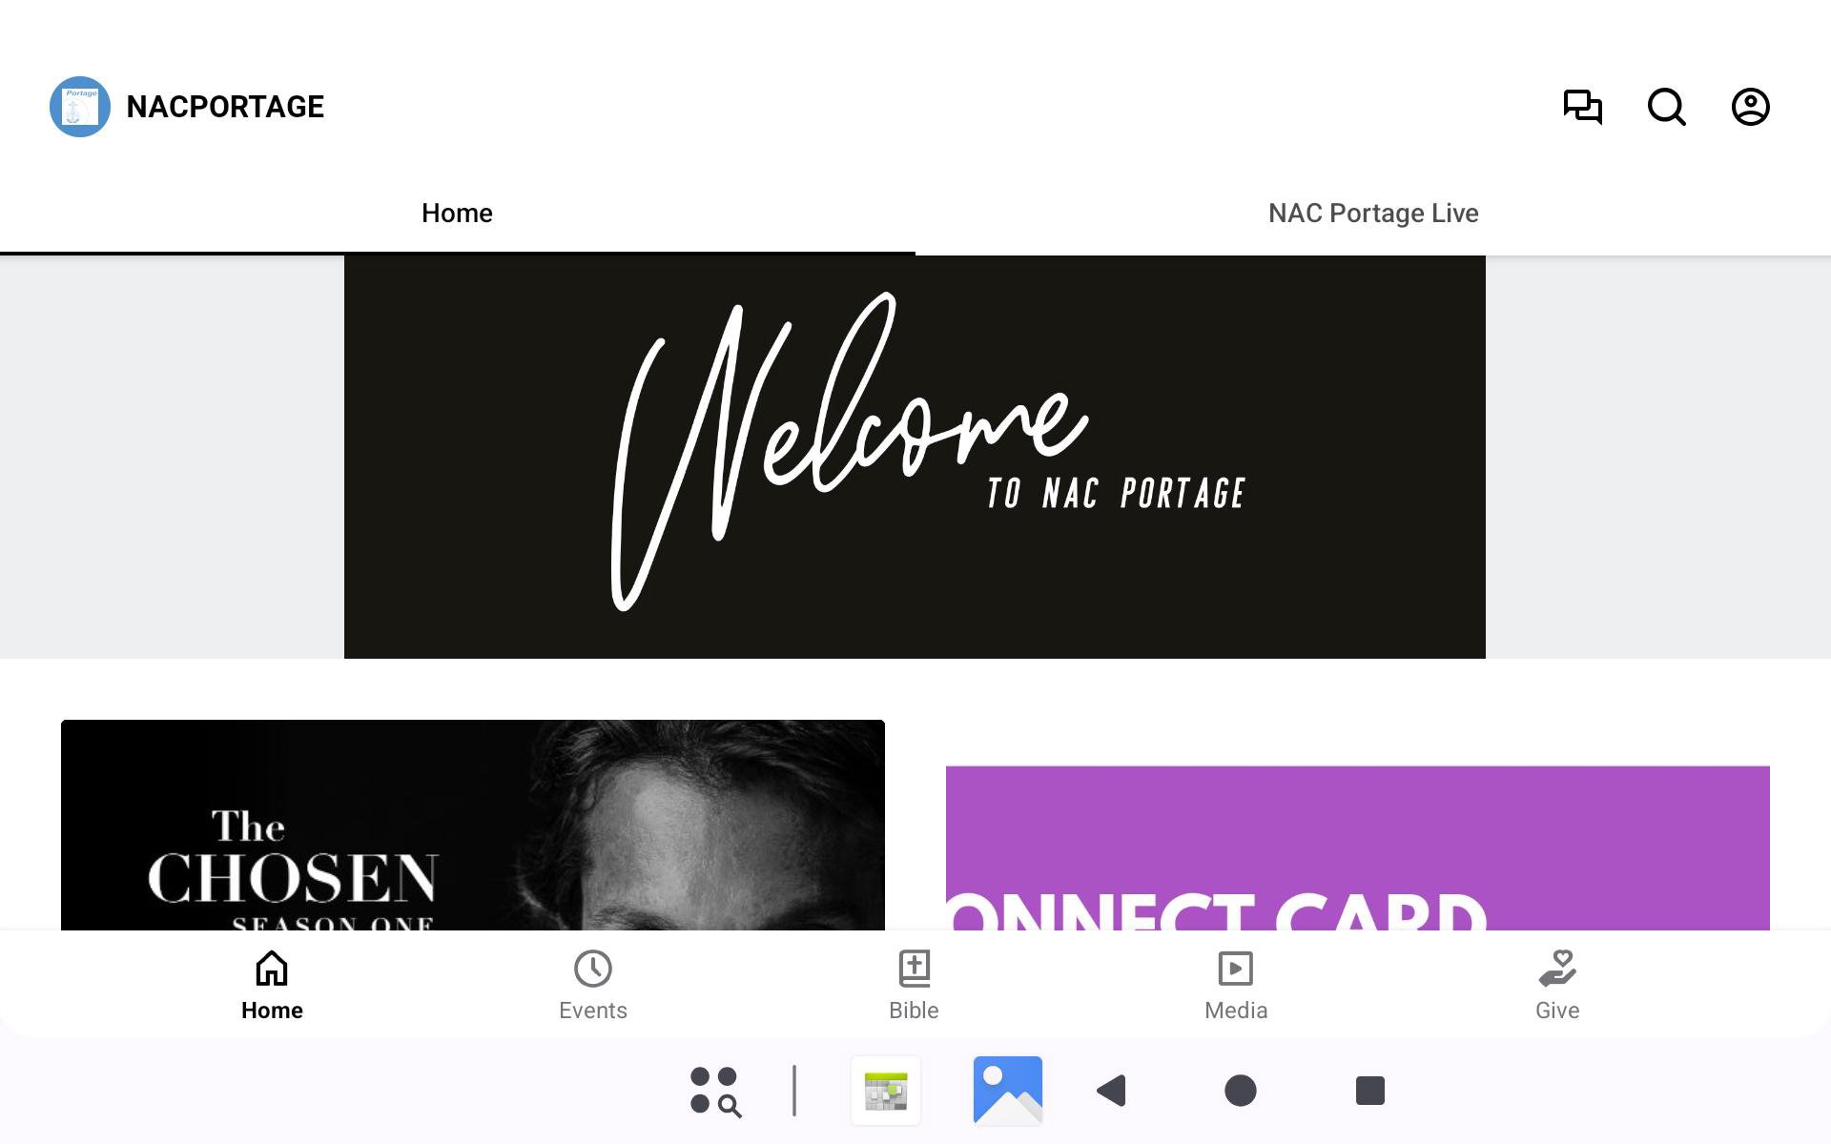Open the purple Connect Card tile

pyautogui.click(x=1358, y=848)
